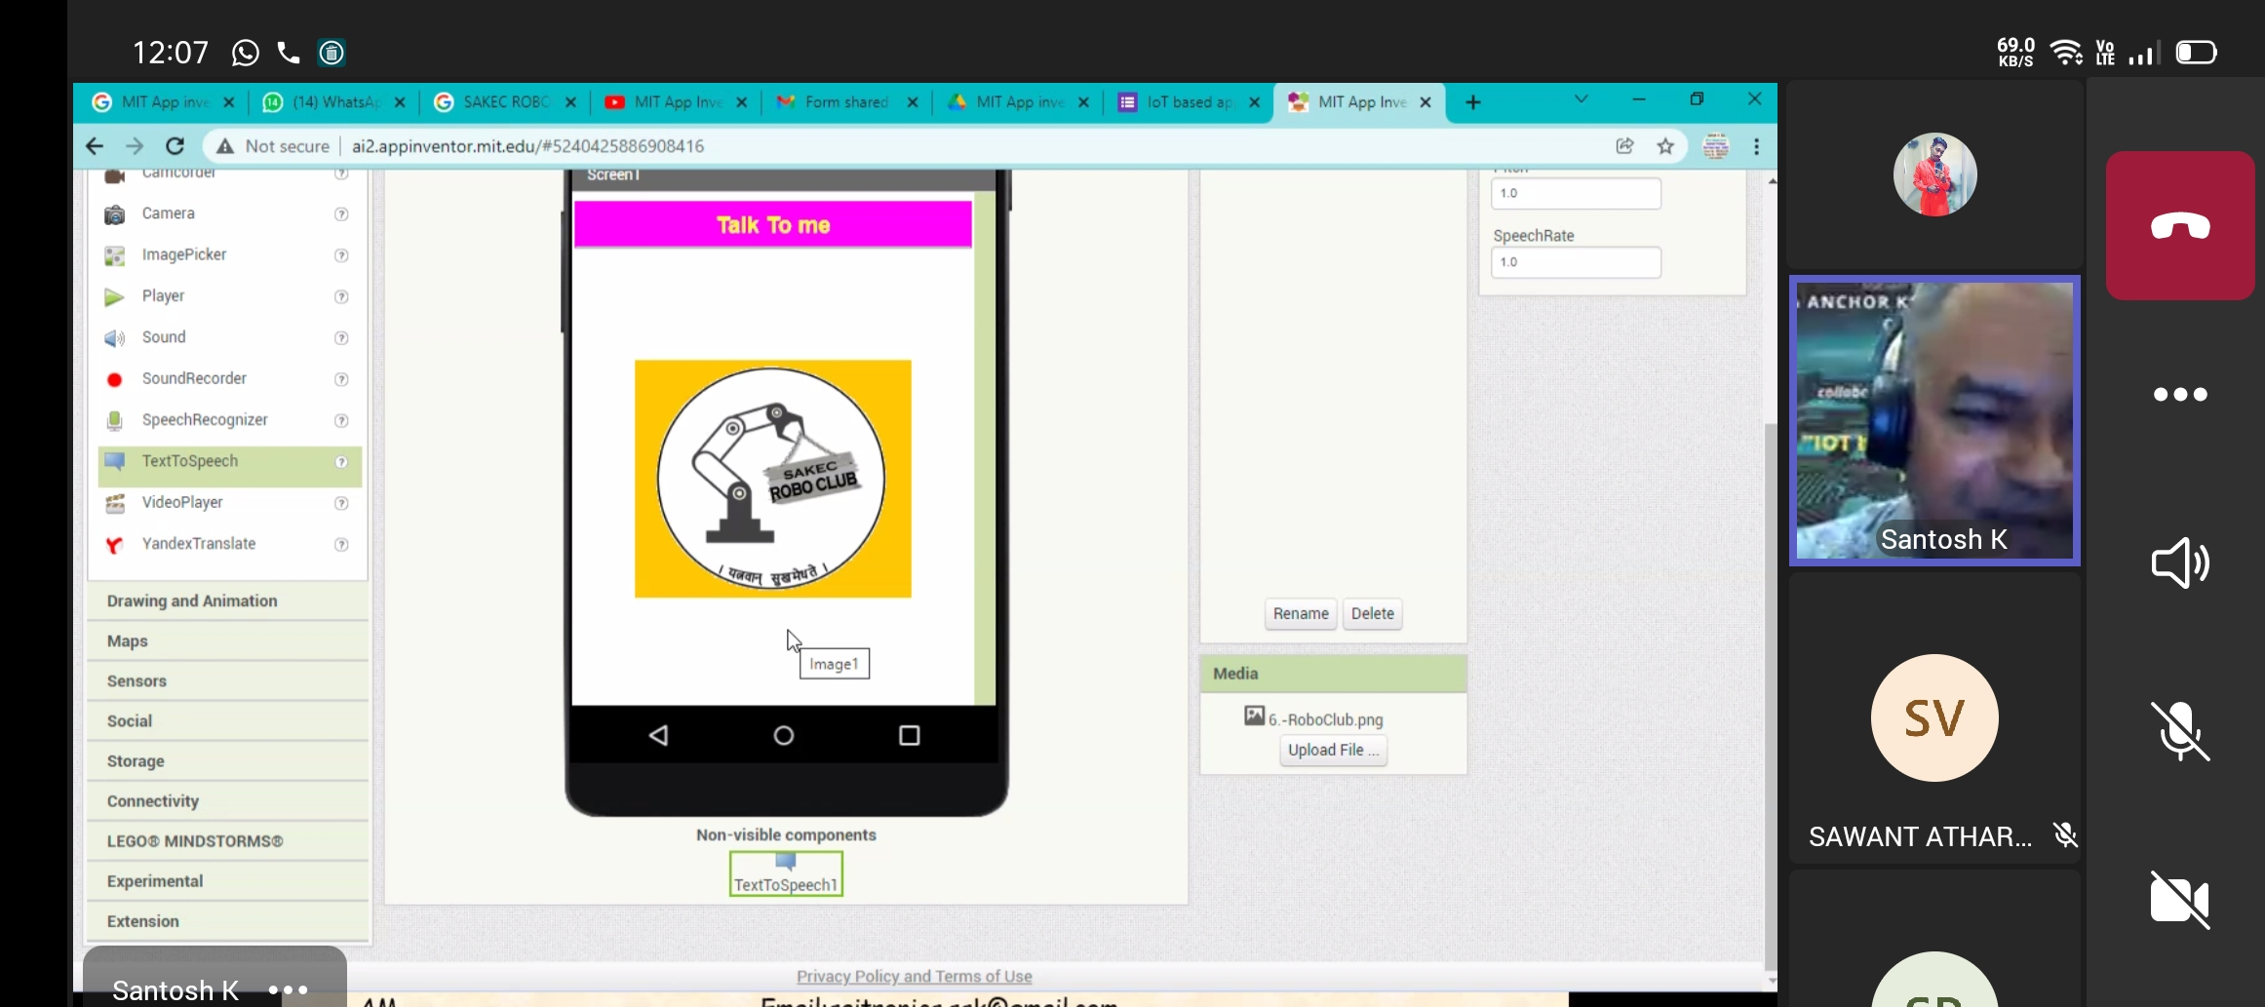Unmute the microphone in call controls
The height and width of the screenshot is (1007, 2265).
point(2180,731)
